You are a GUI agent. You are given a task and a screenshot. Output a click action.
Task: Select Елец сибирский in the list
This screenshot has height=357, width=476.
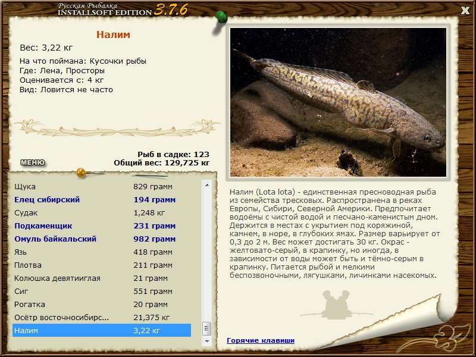pyautogui.click(x=102, y=199)
